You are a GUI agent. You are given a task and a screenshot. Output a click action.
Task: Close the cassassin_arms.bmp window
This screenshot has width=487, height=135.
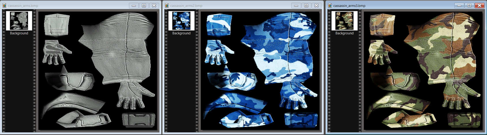(154, 5)
